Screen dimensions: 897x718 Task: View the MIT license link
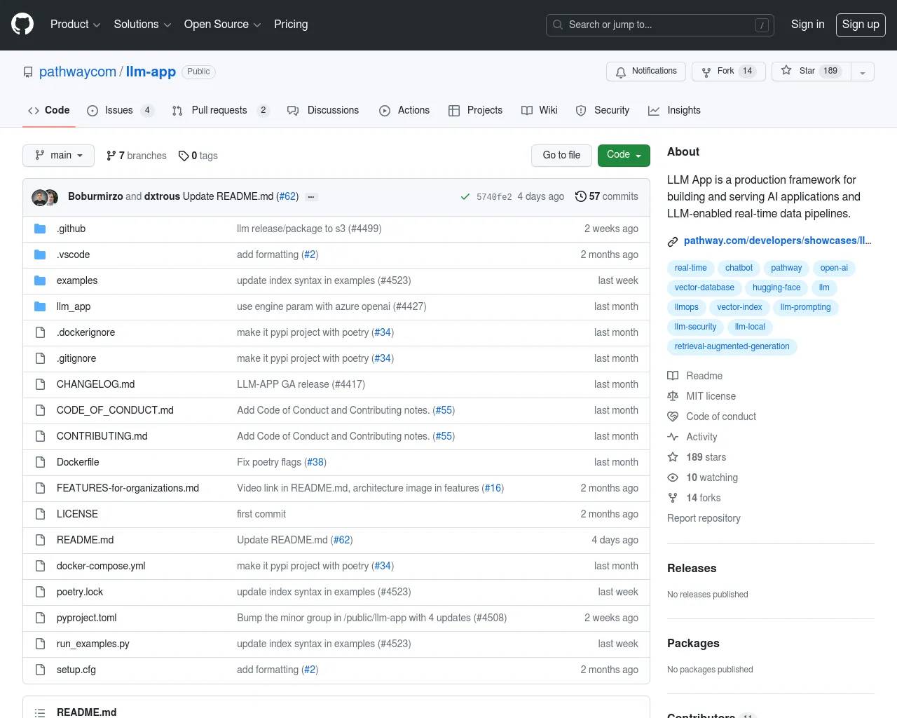click(701, 396)
